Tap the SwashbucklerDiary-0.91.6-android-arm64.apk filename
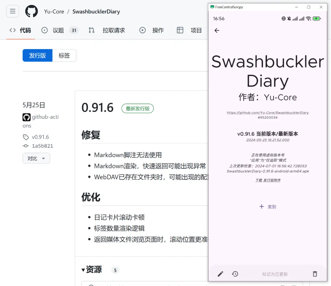Viewport: 331px width, 286px height. (268, 171)
